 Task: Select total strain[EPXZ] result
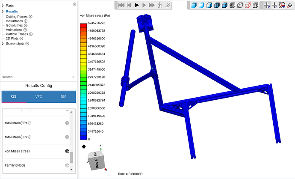(18, 123)
